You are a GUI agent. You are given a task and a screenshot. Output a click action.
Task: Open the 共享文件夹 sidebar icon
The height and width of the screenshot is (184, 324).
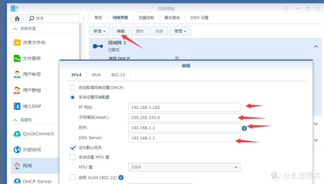pos(17,42)
